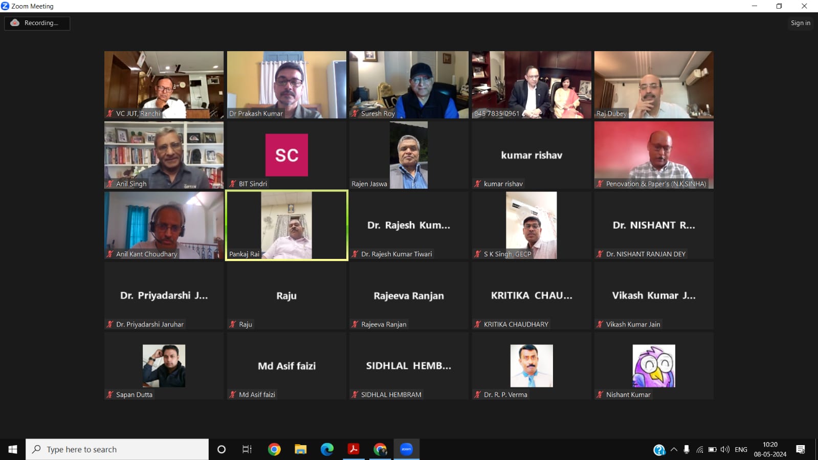The height and width of the screenshot is (460, 818).
Task: Show hidden system tray icons
Action: tap(674, 449)
